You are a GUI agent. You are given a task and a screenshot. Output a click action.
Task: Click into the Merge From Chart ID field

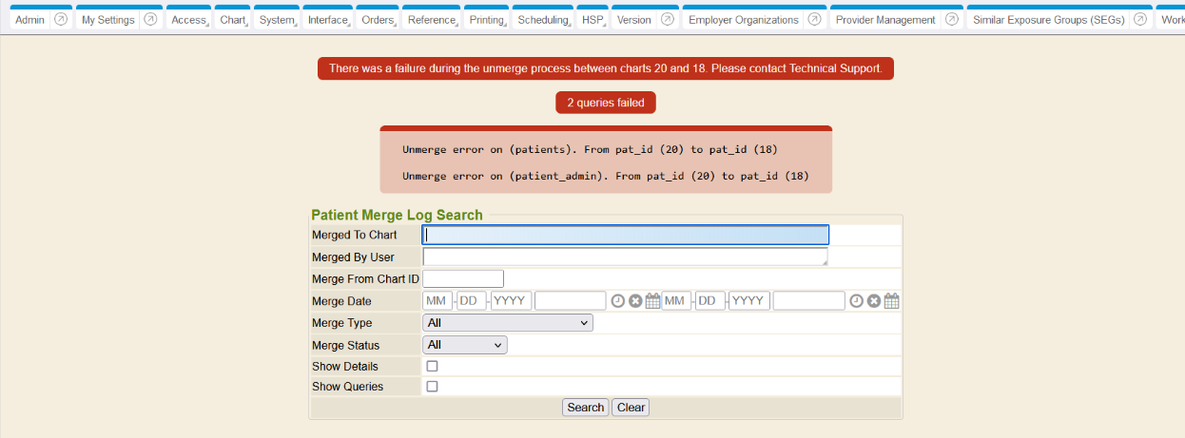(462, 279)
